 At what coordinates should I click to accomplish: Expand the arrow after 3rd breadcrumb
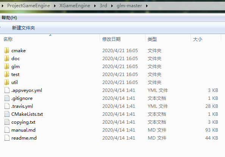tap(112, 6)
